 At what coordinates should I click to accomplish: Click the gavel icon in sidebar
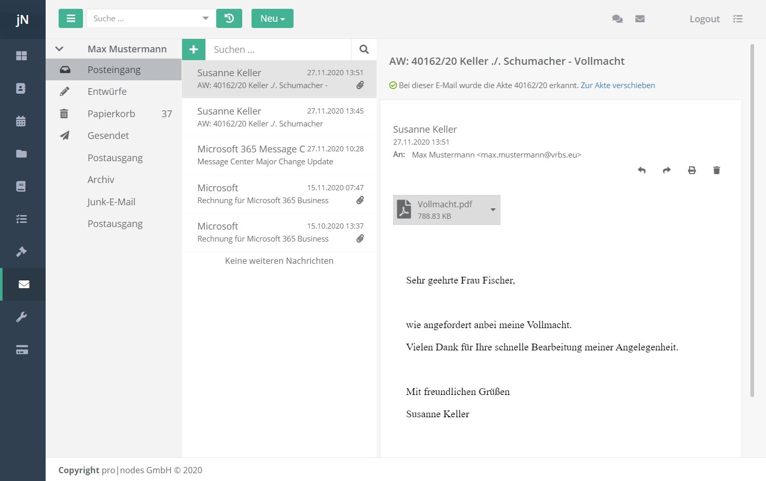click(x=21, y=252)
